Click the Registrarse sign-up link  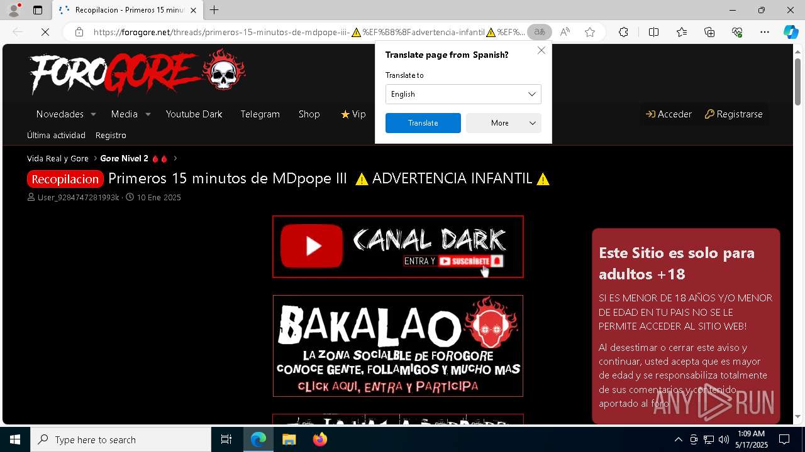click(733, 114)
